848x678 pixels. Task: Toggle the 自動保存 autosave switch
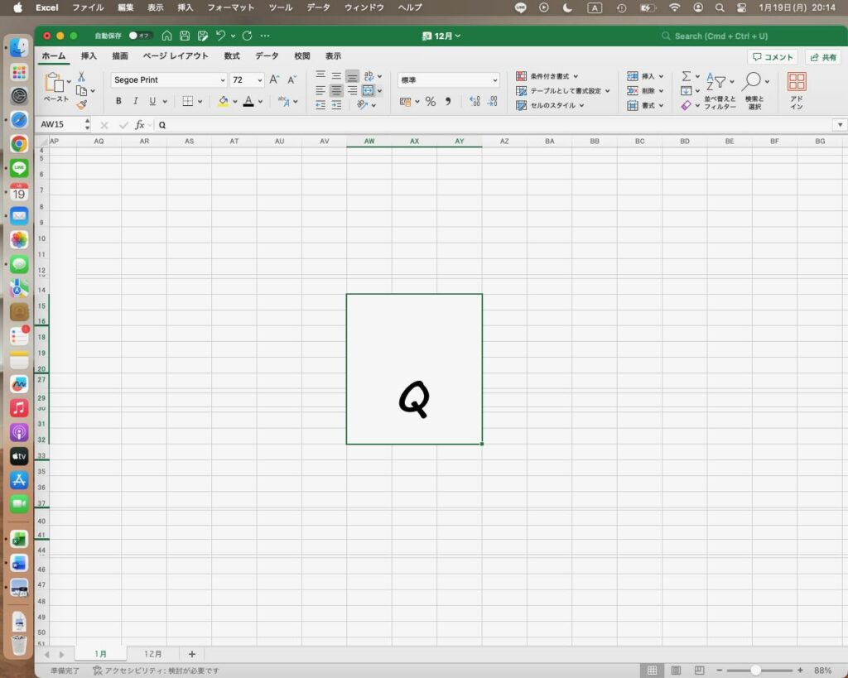tap(140, 36)
